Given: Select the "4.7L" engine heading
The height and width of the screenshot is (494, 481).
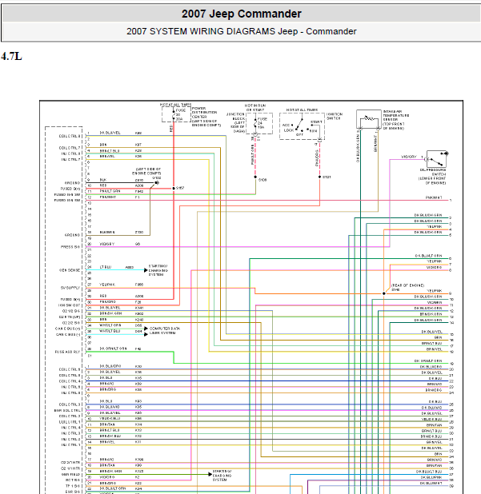Looking at the screenshot, I should coord(11,57).
